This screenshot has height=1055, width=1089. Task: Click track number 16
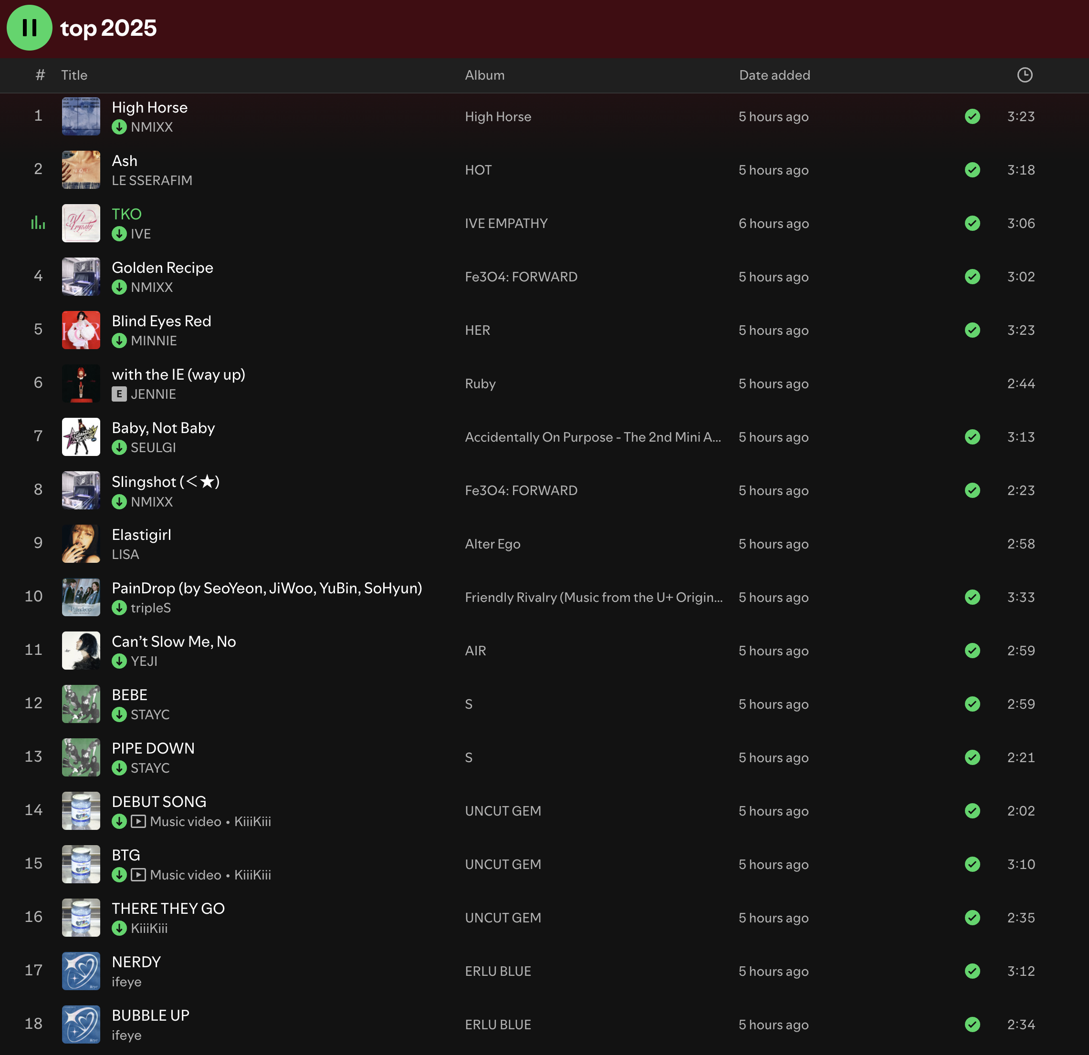pyautogui.click(x=33, y=917)
